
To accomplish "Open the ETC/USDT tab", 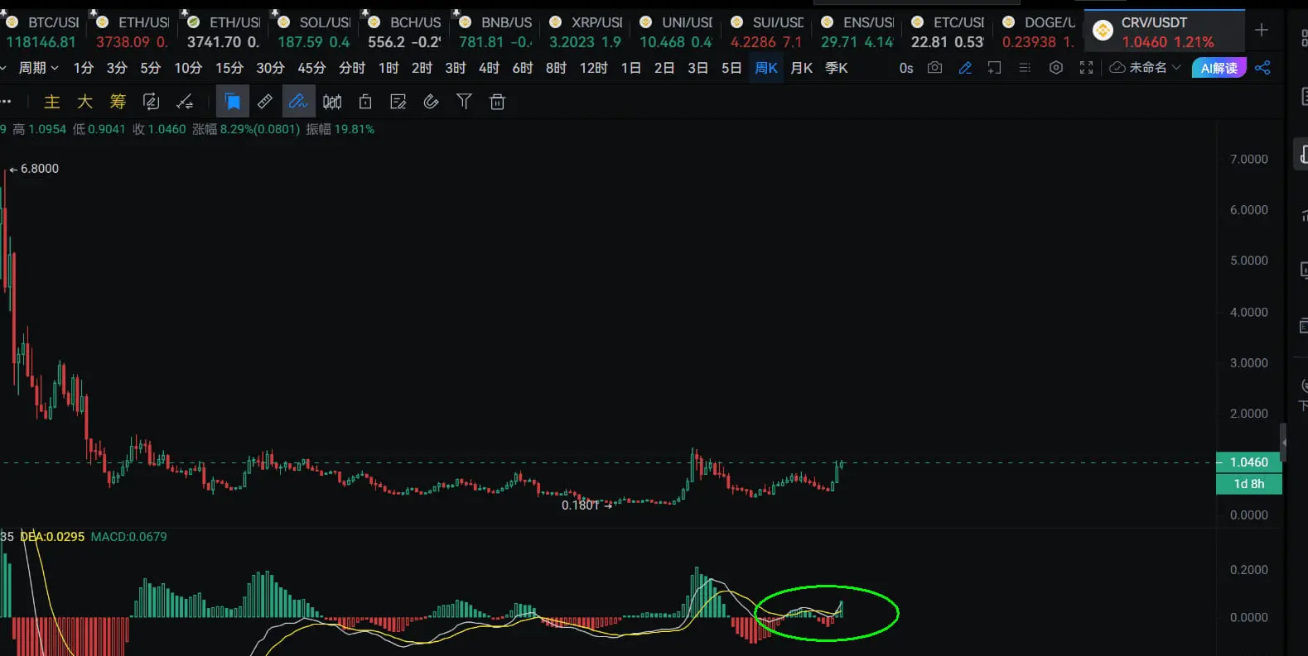I will (948, 31).
